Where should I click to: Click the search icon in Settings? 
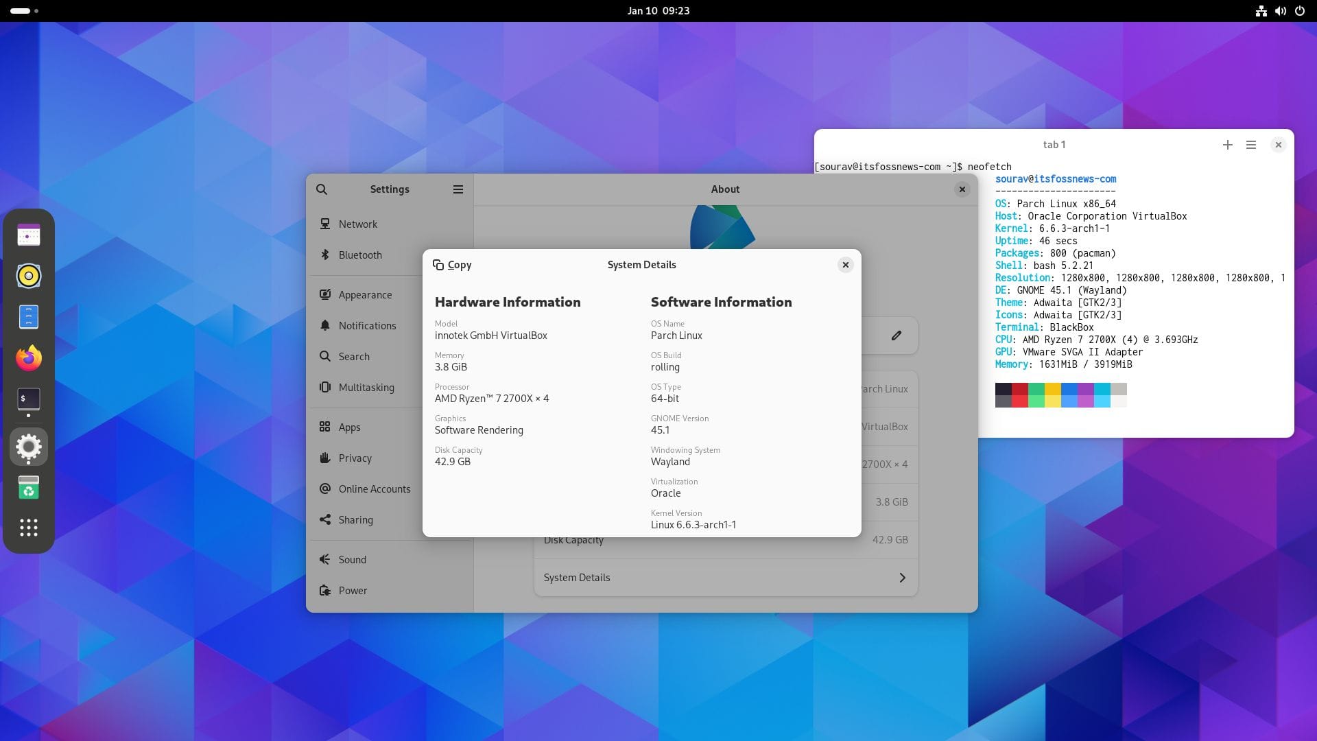[x=322, y=189]
